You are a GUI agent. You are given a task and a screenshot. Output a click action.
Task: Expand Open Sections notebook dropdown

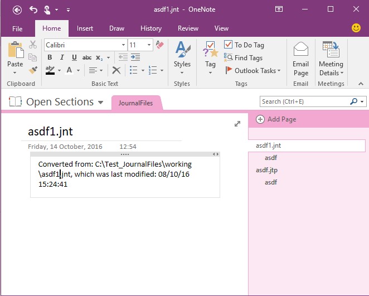pos(101,103)
